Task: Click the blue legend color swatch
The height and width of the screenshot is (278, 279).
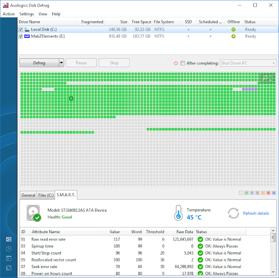Action: (274, 193)
